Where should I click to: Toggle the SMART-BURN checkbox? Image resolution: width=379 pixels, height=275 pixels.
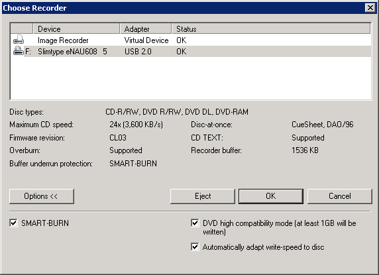(x=13, y=223)
